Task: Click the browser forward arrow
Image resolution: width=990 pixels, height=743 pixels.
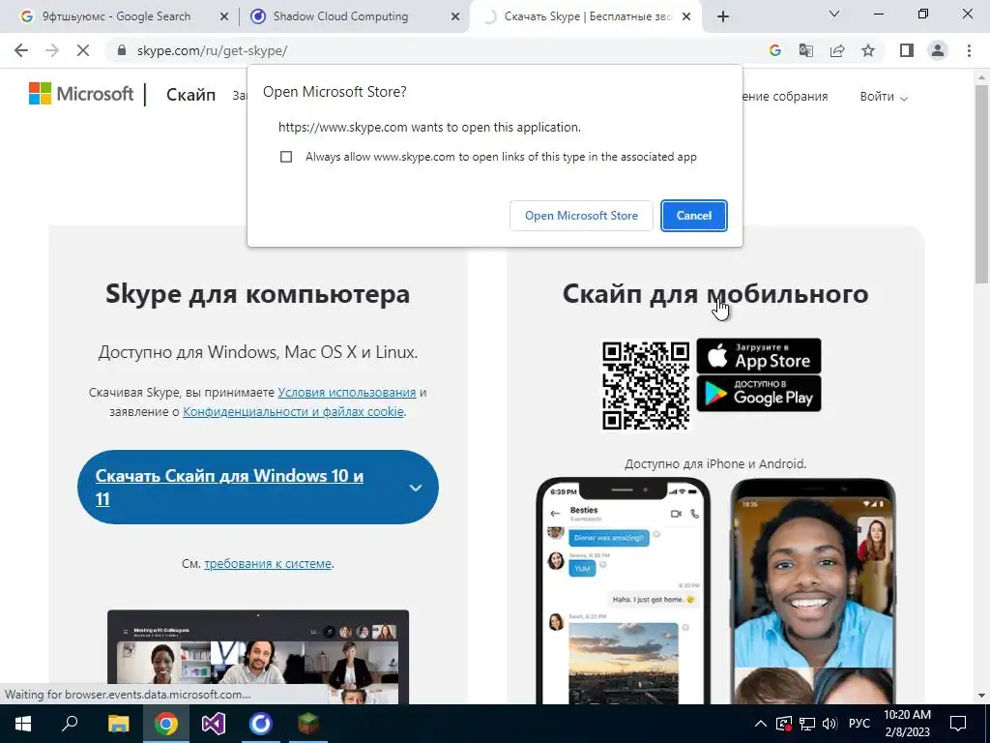Action: point(52,50)
